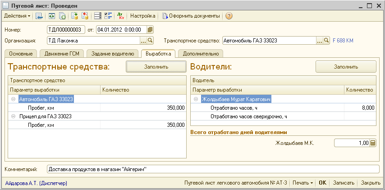Click Заполнить button for Транспортные средства

coord(156,67)
